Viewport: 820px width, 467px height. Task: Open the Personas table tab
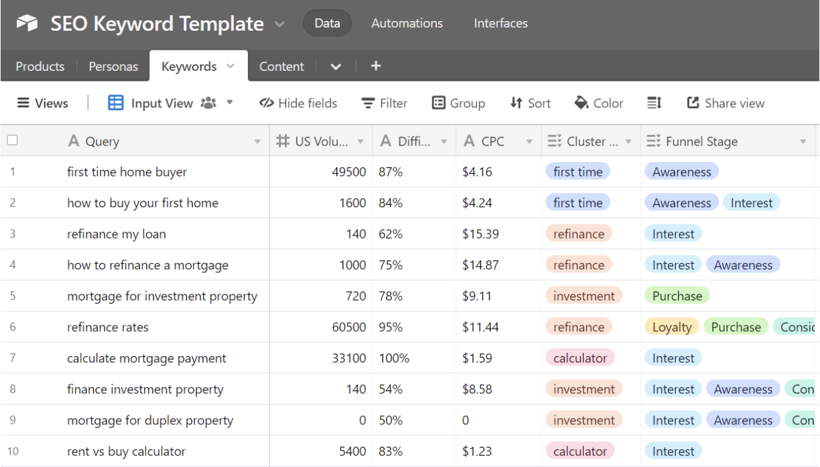(113, 66)
